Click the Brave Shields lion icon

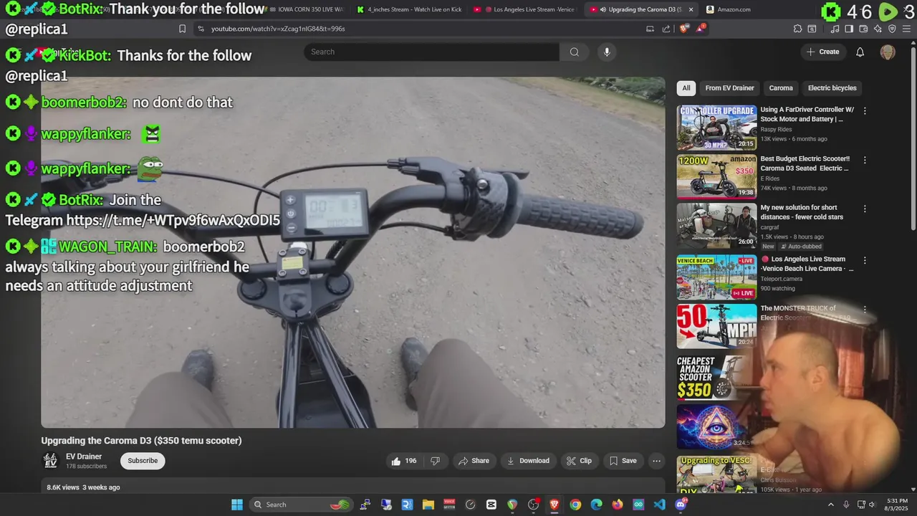click(x=683, y=29)
